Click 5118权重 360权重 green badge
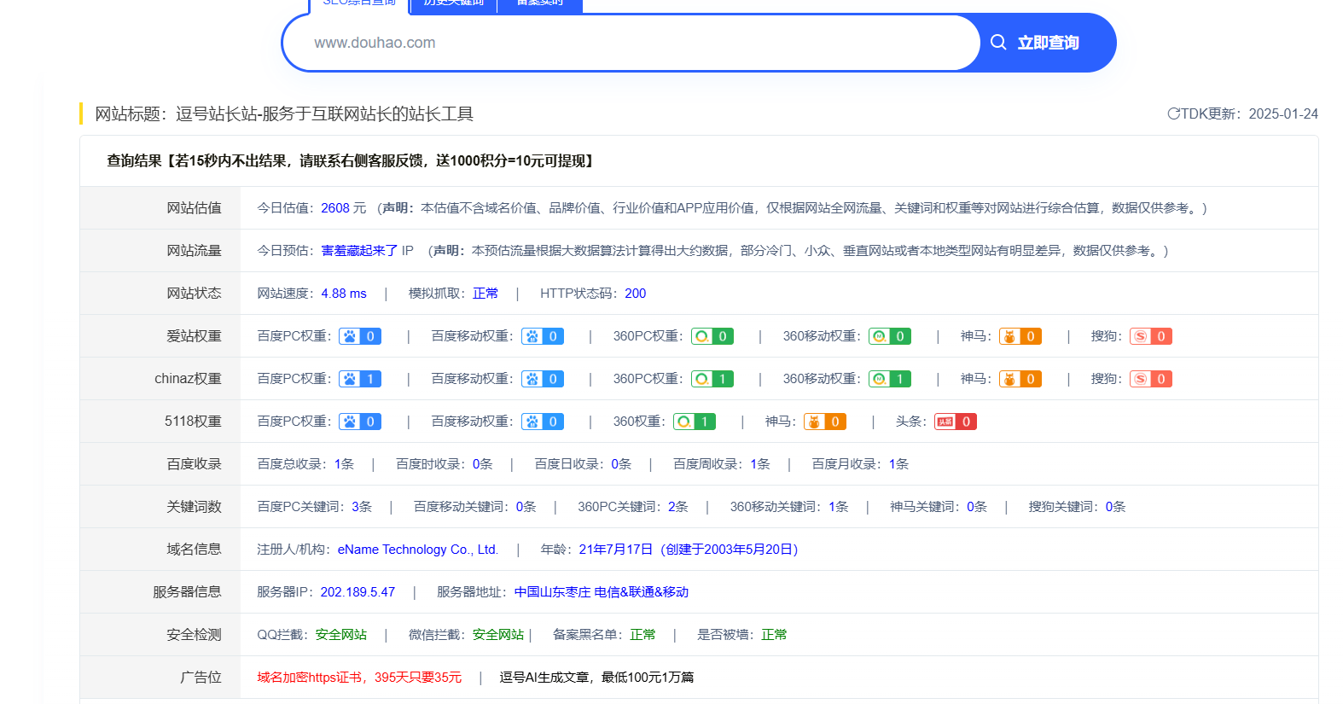This screenshot has height=704, width=1343. click(x=695, y=422)
